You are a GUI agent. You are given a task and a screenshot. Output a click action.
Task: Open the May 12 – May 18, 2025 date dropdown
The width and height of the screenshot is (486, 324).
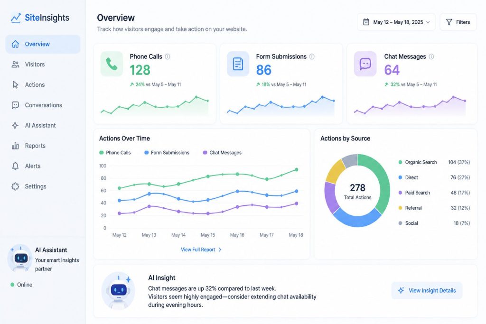[x=396, y=22]
